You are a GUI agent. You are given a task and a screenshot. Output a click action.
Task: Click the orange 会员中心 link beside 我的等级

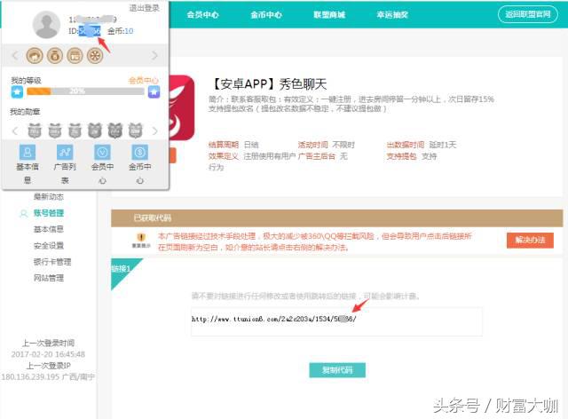pyautogui.click(x=144, y=81)
